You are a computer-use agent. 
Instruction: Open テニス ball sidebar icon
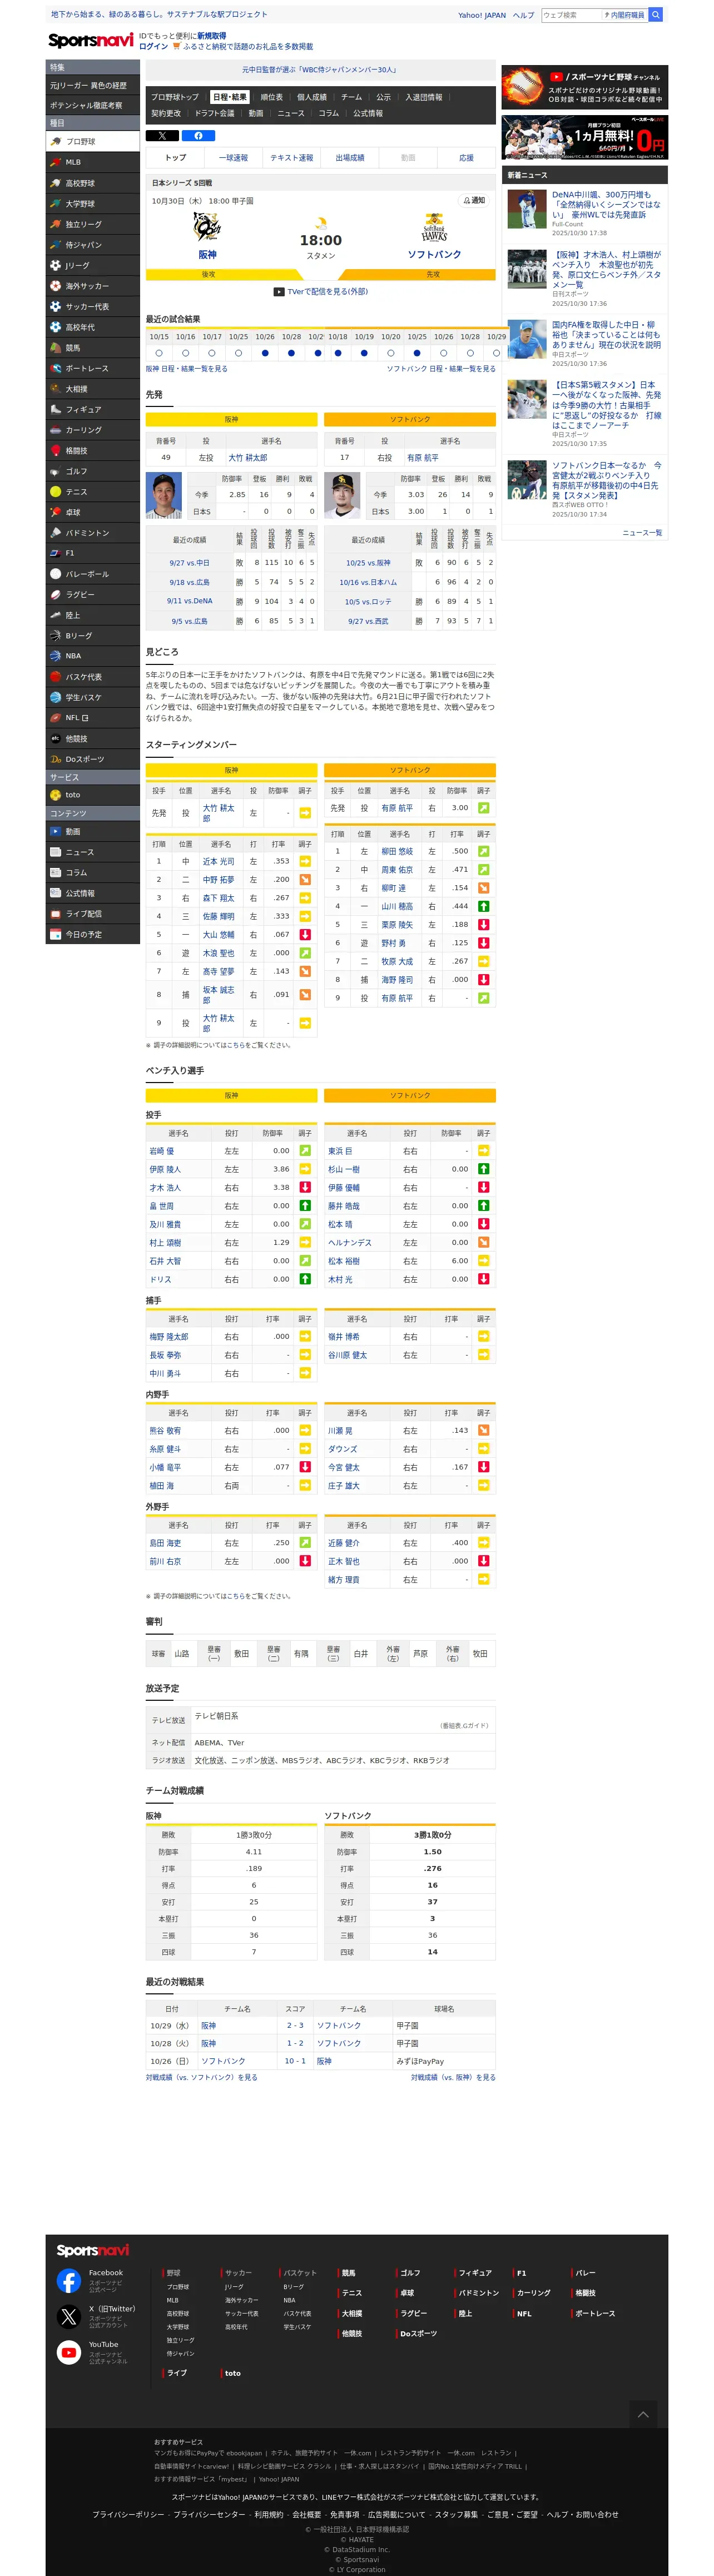click(56, 492)
